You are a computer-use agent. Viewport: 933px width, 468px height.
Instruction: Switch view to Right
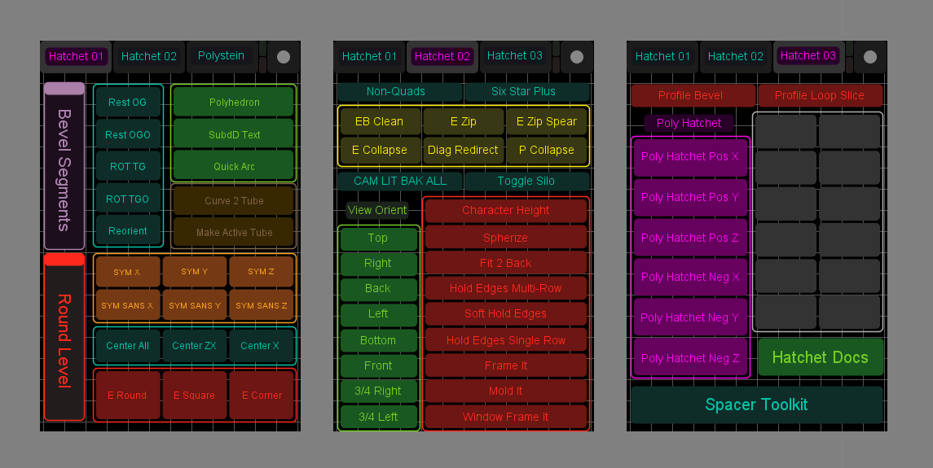click(378, 264)
